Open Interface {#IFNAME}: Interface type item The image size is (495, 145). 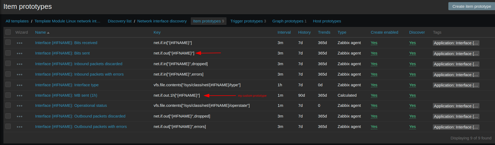(67, 85)
